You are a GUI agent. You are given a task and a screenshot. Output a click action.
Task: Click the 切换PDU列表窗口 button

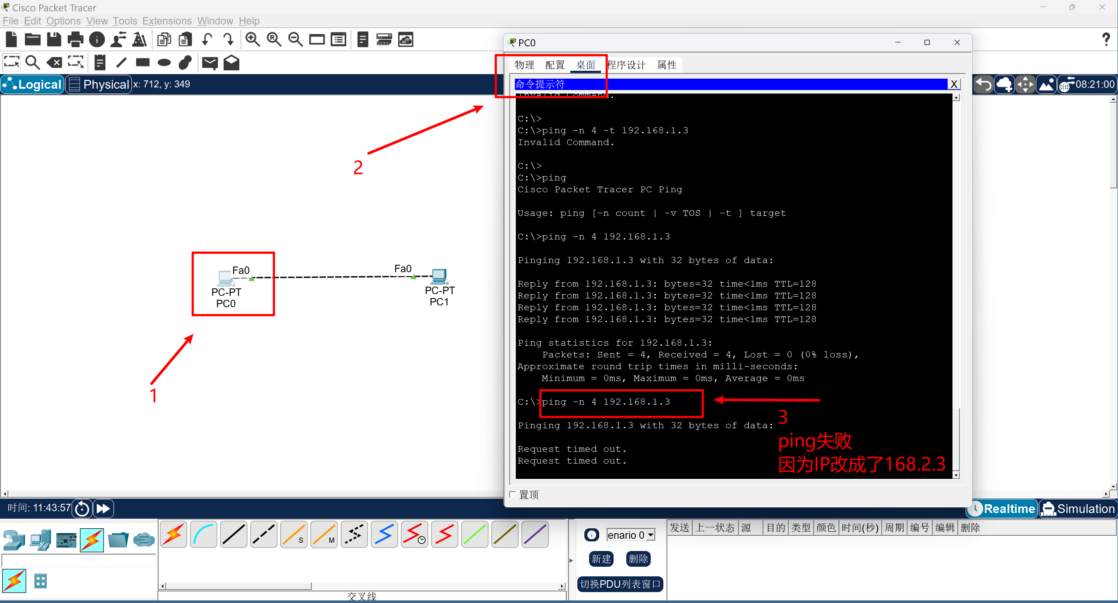point(620,584)
